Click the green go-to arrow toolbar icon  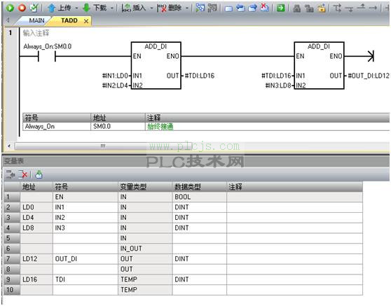pyautogui.click(x=280, y=8)
